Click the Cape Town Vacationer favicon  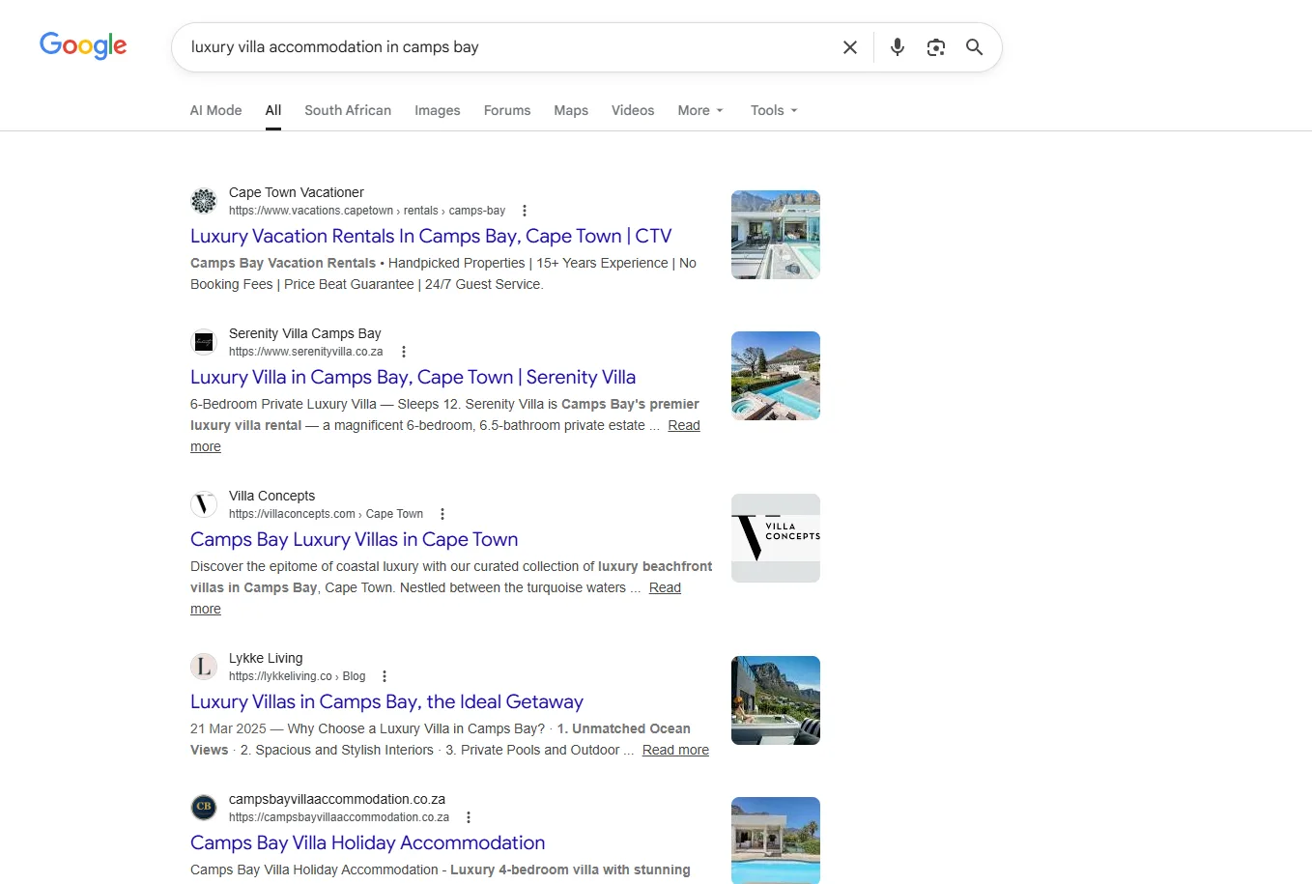pos(204,201)
